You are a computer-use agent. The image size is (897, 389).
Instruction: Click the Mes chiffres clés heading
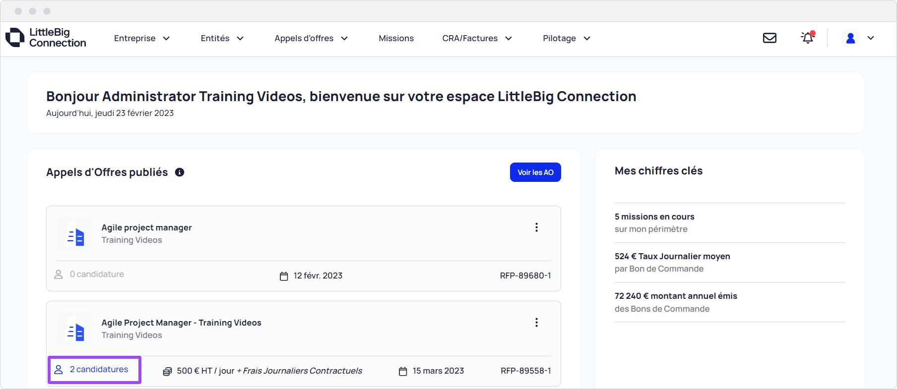tap(658, 170)
